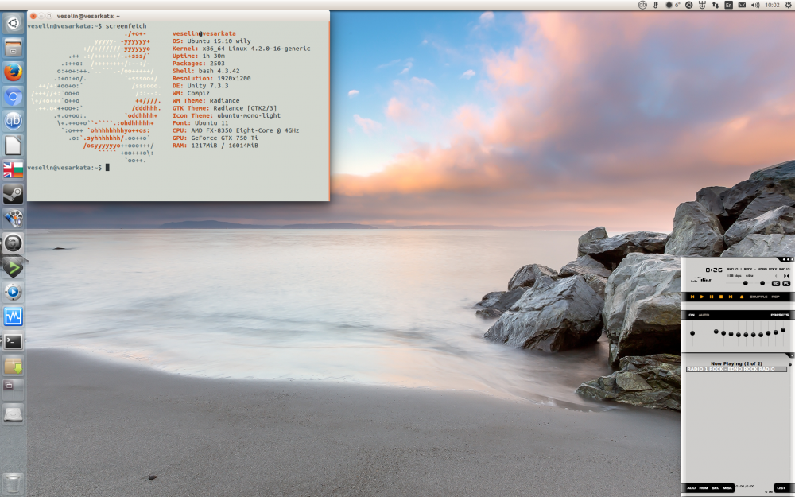Screen dimensions: 795x497
Task: Open the blue play disc media player icon
Action: [x=14, y=292]
